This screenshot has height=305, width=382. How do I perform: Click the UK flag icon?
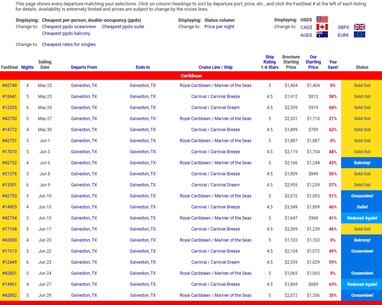coord(359,27)
